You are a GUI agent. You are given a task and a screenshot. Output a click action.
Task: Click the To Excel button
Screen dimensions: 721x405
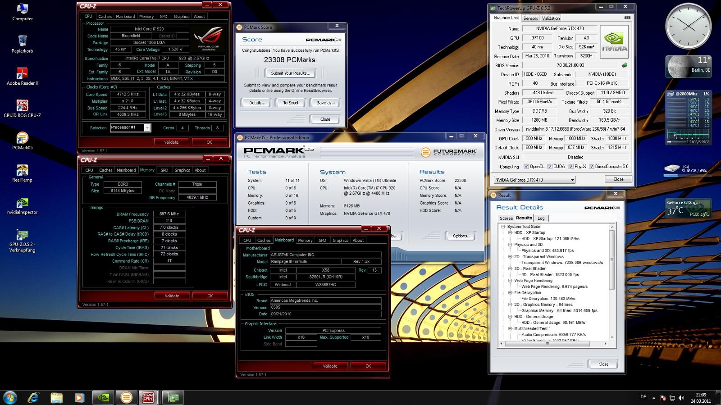pos(291,103)
